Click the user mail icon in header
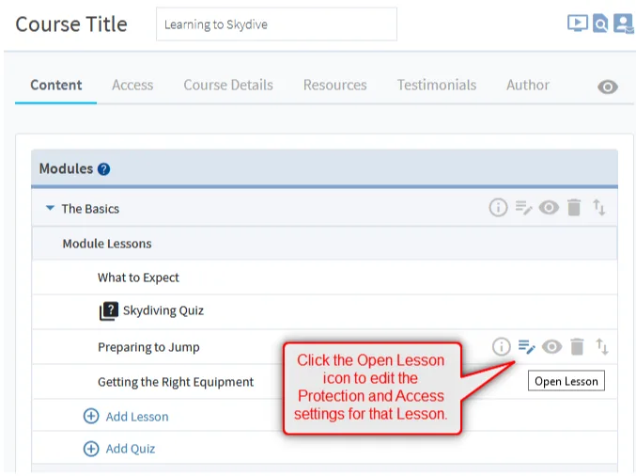This screenshot has width=636, height=476. coord(622,24)
